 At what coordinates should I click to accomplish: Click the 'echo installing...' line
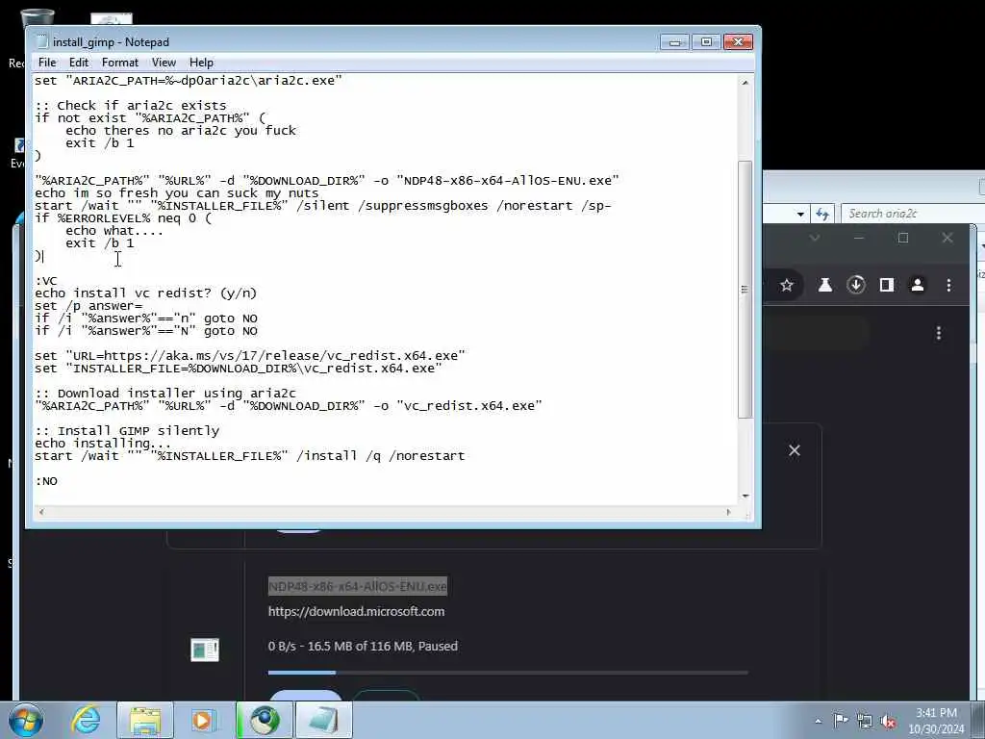point(103,444)
